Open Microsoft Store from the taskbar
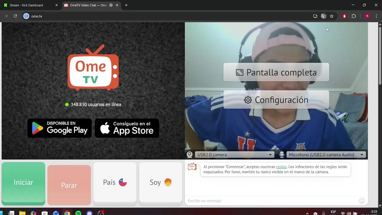Screen dimensions: 382x215 pos(45,213)
